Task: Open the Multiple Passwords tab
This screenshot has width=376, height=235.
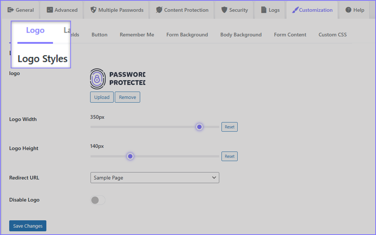Action: pyautogui.click(x=117, y=10)
